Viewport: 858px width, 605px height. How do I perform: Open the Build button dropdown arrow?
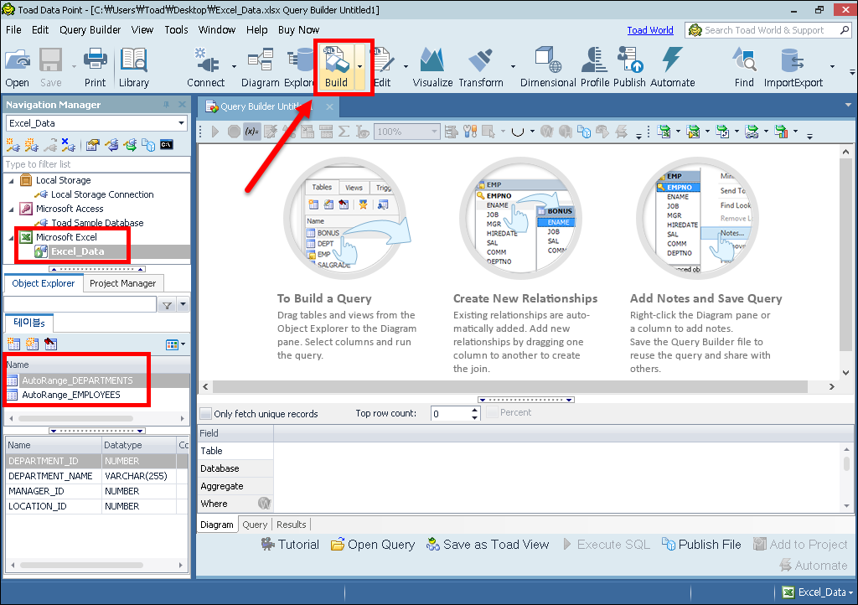[359, 67]
